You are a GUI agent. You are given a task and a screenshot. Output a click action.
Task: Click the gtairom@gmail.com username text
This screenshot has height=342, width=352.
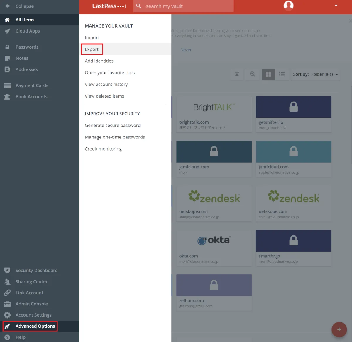tap(196, 306)
